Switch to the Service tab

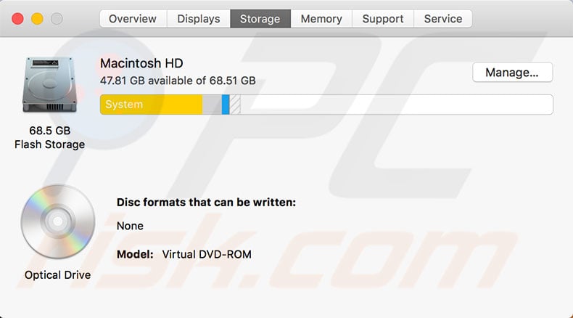pyautogui.click(x=442, y=19)
